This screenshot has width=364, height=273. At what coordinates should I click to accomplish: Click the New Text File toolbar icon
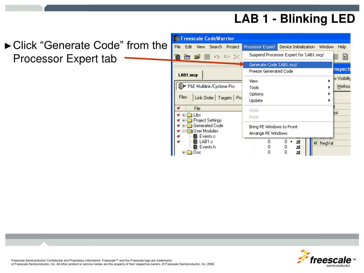pyautogui.click(x=177, y=57)
